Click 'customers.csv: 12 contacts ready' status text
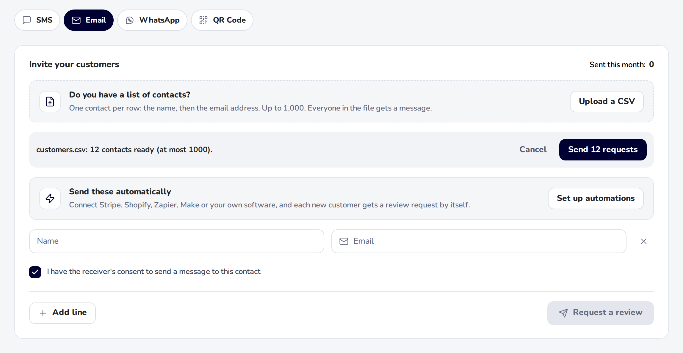Image resolution: width=683 pixels, height=353 pixels. coord(124,150)
